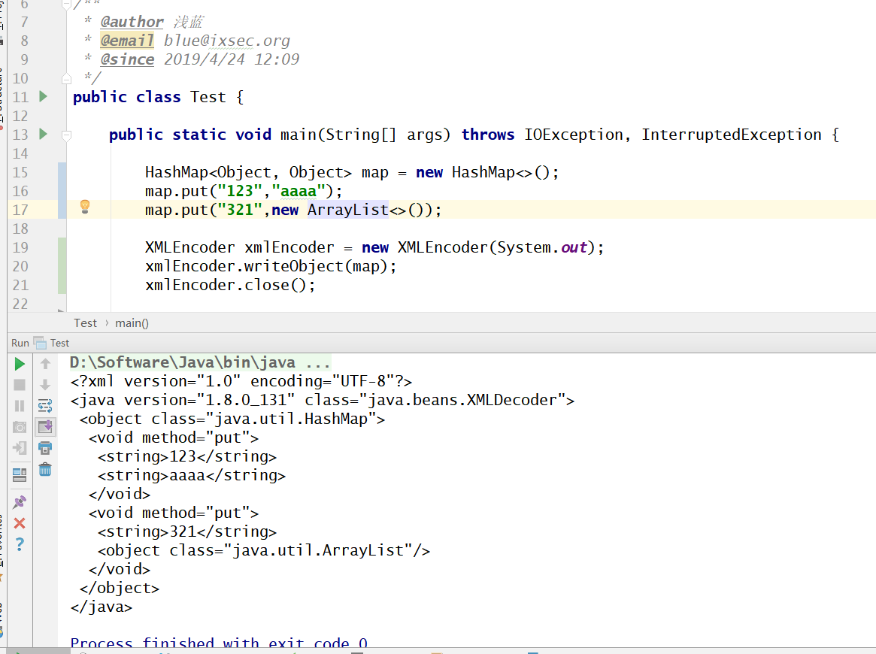Click the Pause output icon

20,406
